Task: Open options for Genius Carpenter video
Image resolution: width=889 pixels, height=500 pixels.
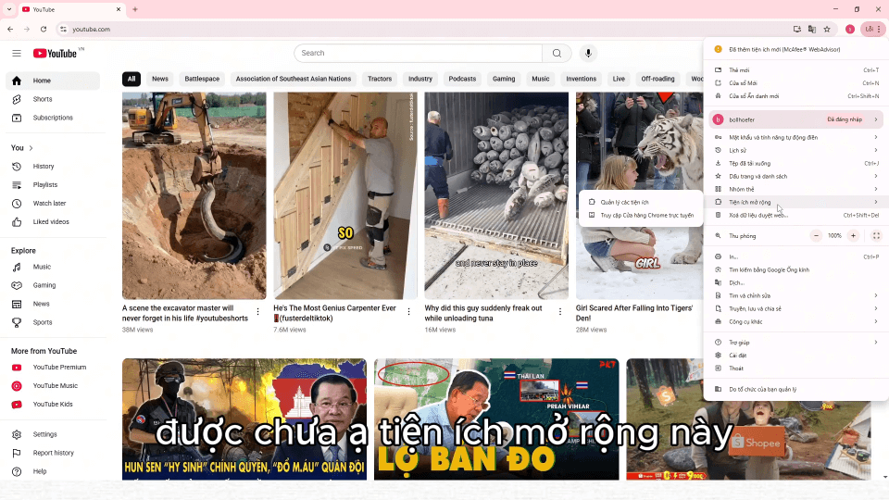Action: click(x=408, y=312)
